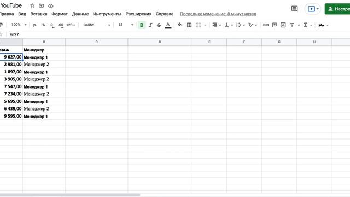Open the Справка menu
The height and width of the screenshot is (197, 350).
point(165,14)
